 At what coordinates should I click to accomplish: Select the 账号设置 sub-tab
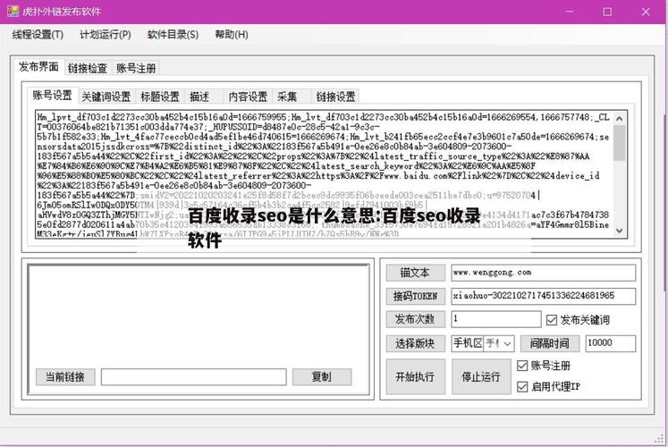coord(53,95)
